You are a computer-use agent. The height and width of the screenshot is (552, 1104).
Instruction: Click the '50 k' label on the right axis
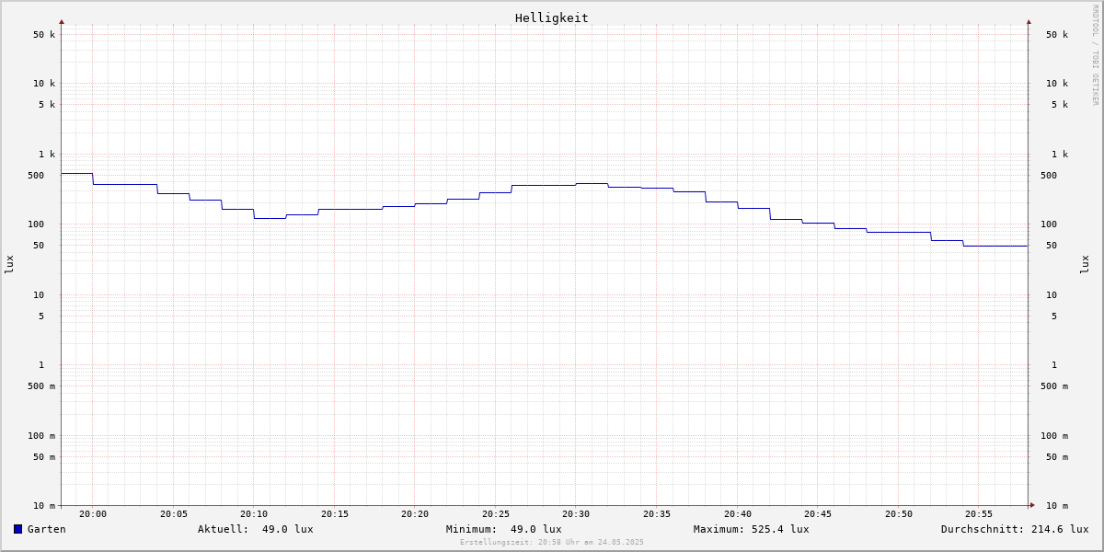tap(1057, 35)
